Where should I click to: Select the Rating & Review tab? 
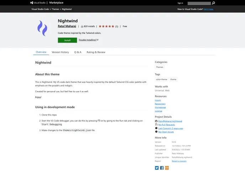click(x=96, y=52)
